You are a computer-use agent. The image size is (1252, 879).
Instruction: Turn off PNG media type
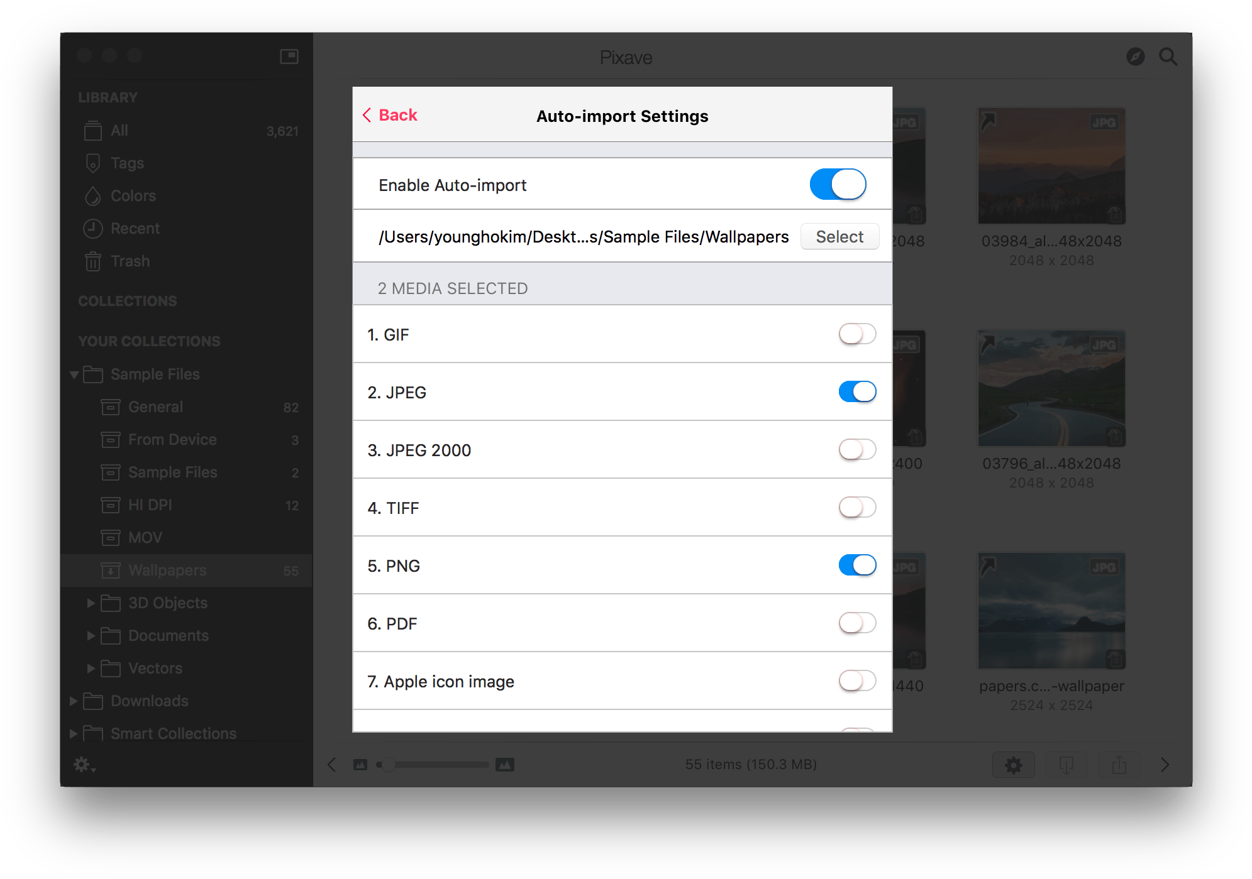click(857, 565)
